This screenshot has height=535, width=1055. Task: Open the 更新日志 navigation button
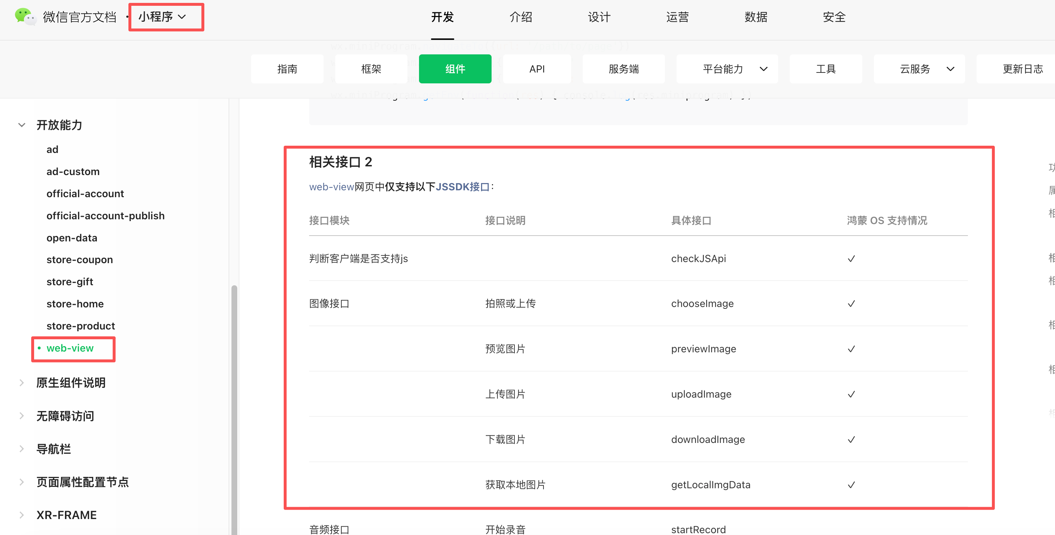1022,69
